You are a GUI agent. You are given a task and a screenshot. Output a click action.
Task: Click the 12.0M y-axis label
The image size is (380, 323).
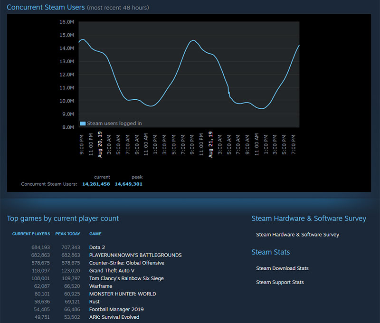(x=66, y=75)
